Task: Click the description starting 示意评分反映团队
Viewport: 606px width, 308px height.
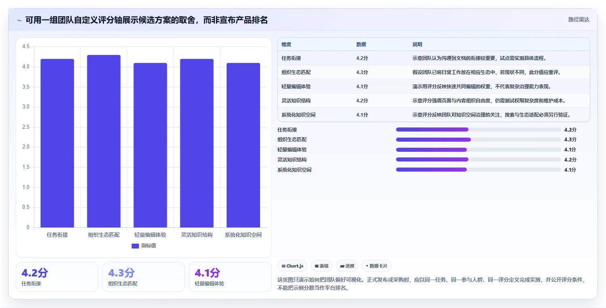Action: pos(492,115)
